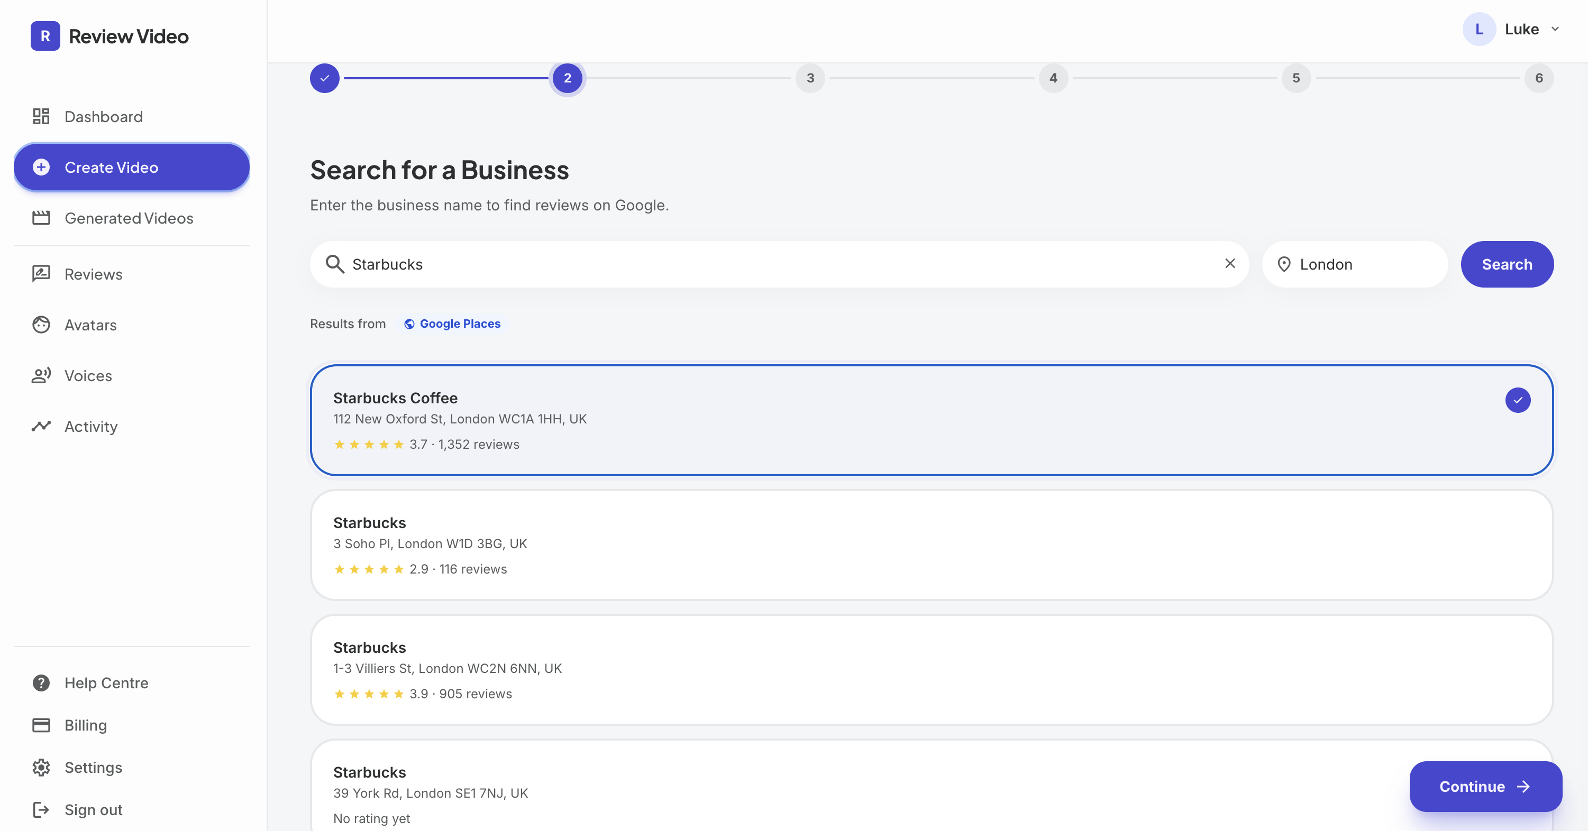Select the Starbucks Coffee New Oxford St card
The image size is (1588, 831).
coord(932,420)
